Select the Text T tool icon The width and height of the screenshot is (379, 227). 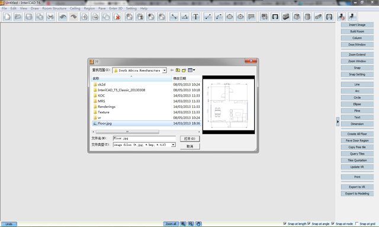[x=195, y=17]
